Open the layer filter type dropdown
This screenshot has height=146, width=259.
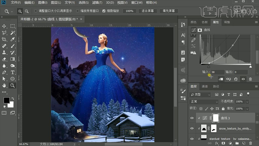[200, 95]
